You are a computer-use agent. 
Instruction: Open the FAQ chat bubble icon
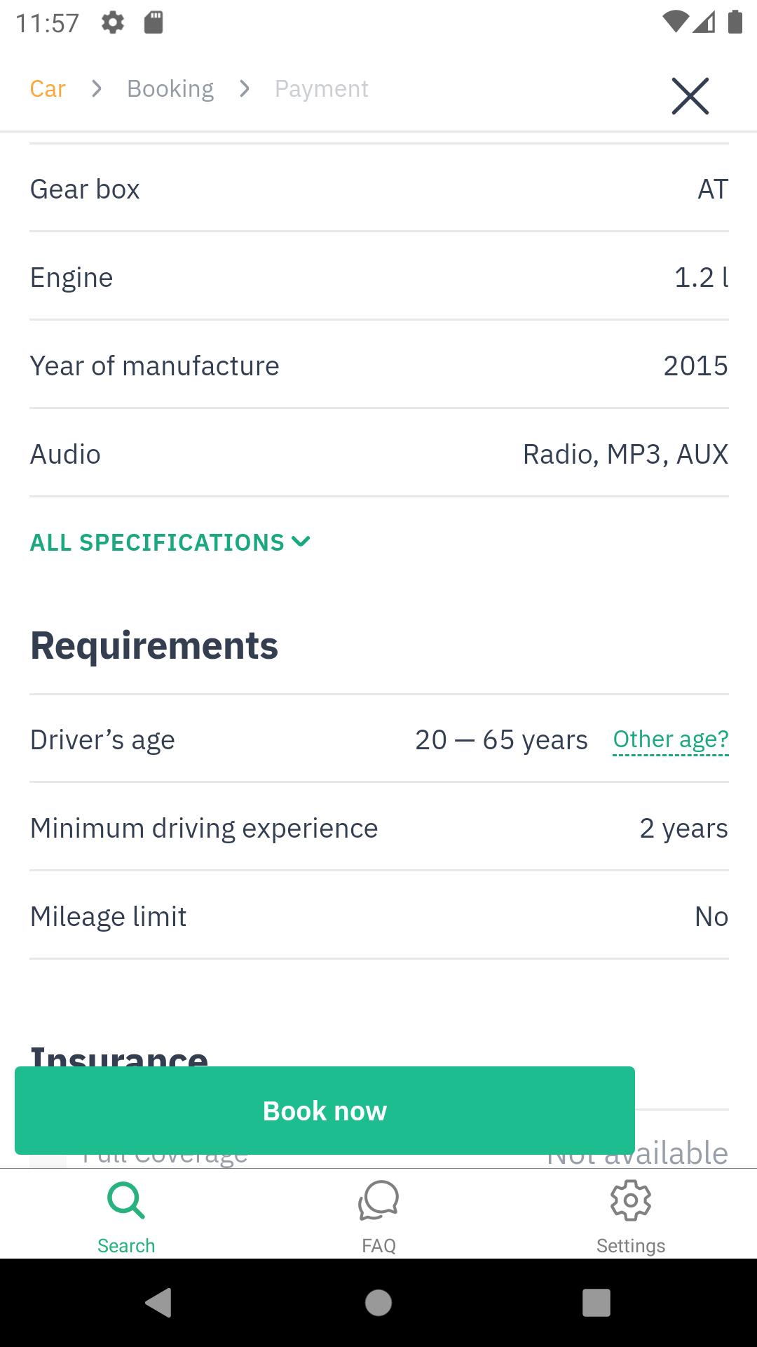click(x=378, y=1200)
